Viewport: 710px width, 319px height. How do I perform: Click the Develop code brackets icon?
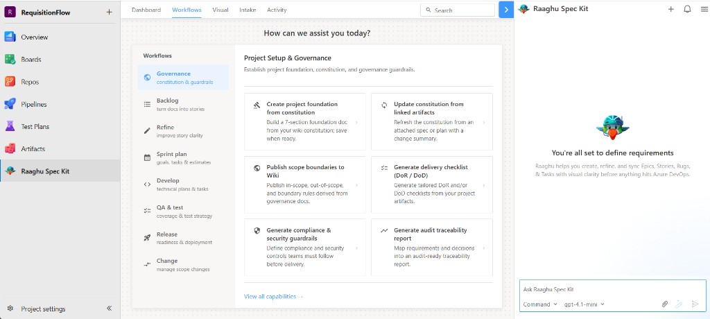[147, 184]
